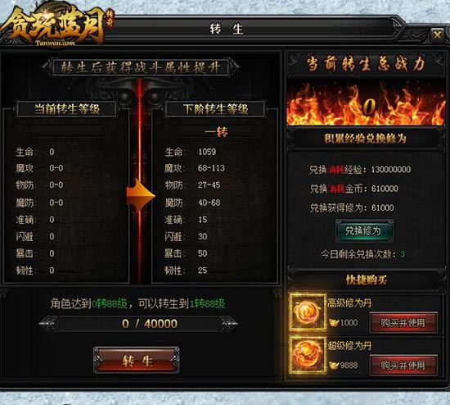This screenshot has height=405, width=450.
Task: Click the 一转 level label
Action: pos(216,132)
